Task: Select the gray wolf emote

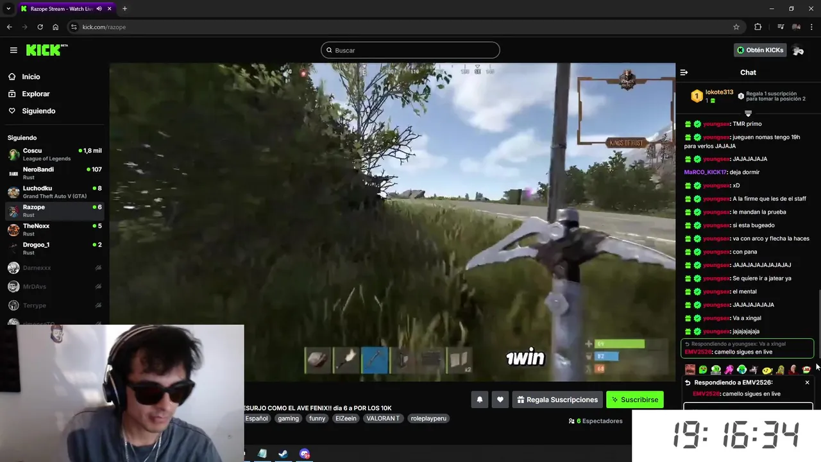Action: (x=754, y=370)
